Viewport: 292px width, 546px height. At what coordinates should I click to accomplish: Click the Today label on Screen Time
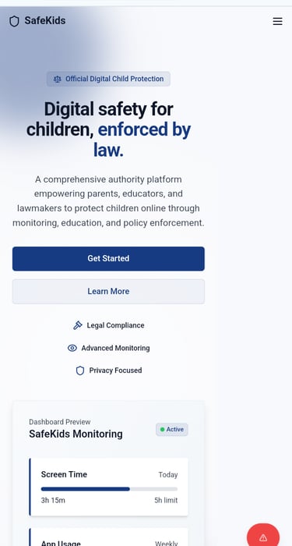168,475
